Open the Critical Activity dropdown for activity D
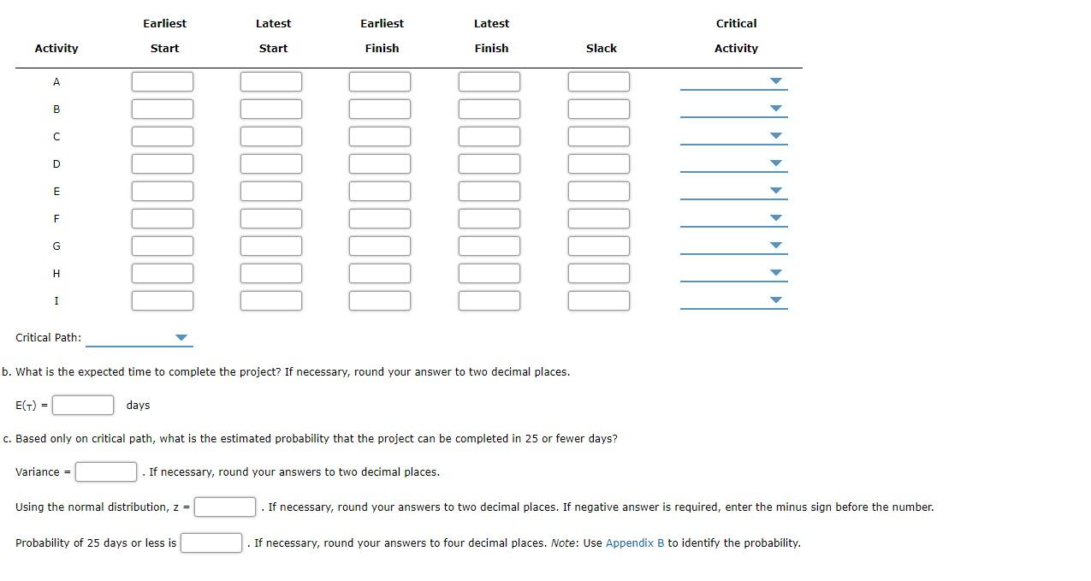 click(774, 163)
